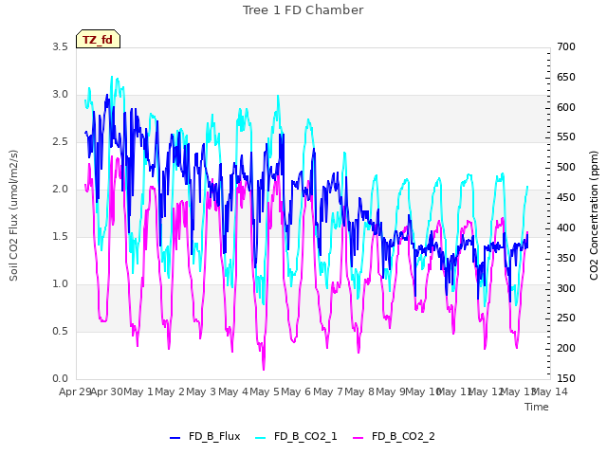Click the May 5 date label
Viewport: 607px width, 455px height.
(x=265, y=391)
